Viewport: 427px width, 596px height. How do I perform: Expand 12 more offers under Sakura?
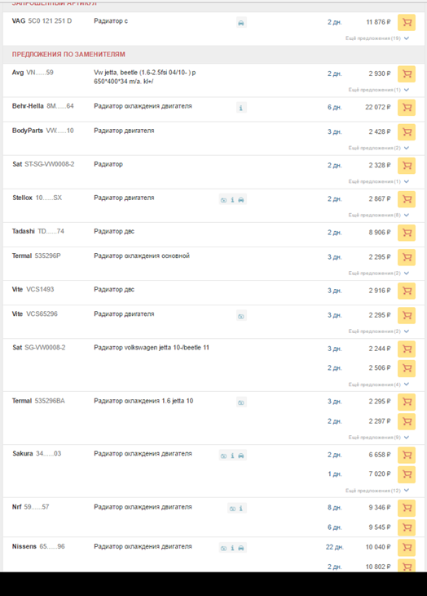click(x=377, y=491)
